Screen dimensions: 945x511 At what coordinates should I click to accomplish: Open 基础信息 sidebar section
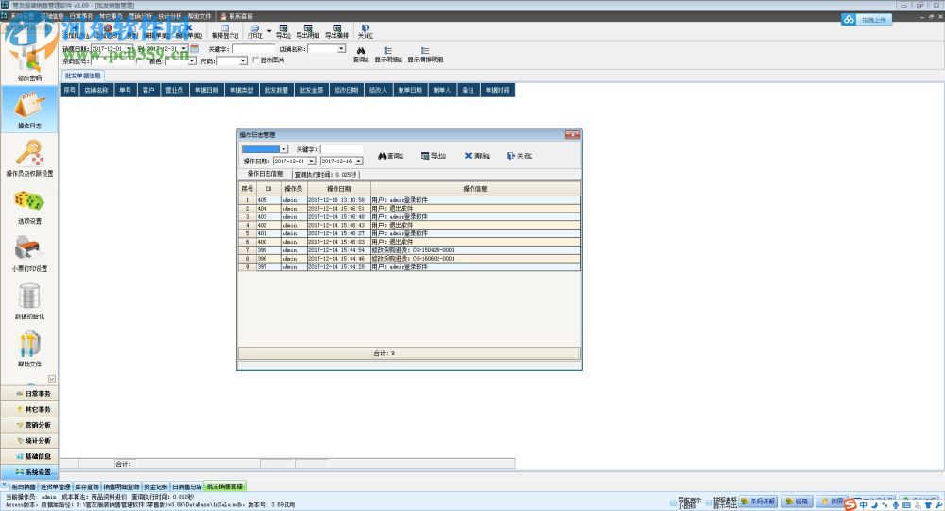[x=29, y=456]
